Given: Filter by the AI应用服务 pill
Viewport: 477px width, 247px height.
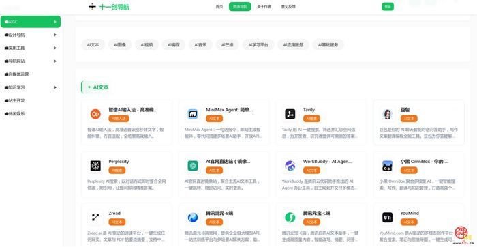Looking at the screenshot, I should point(293,45).
